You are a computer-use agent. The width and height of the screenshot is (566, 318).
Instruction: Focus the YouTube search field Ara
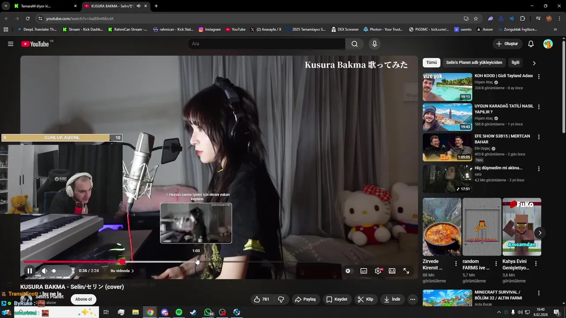tap(266, 44)
